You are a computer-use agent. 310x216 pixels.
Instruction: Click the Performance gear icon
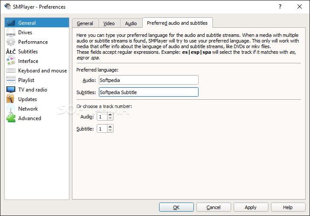click(x=11, y=42)
